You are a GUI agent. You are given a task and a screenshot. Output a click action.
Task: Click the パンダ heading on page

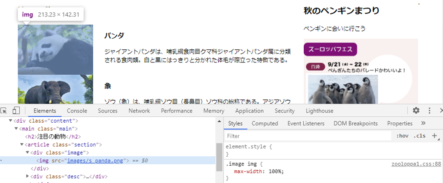(x=114, y=36)
